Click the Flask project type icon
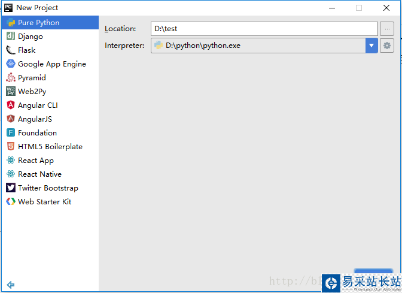 point(11,50)
